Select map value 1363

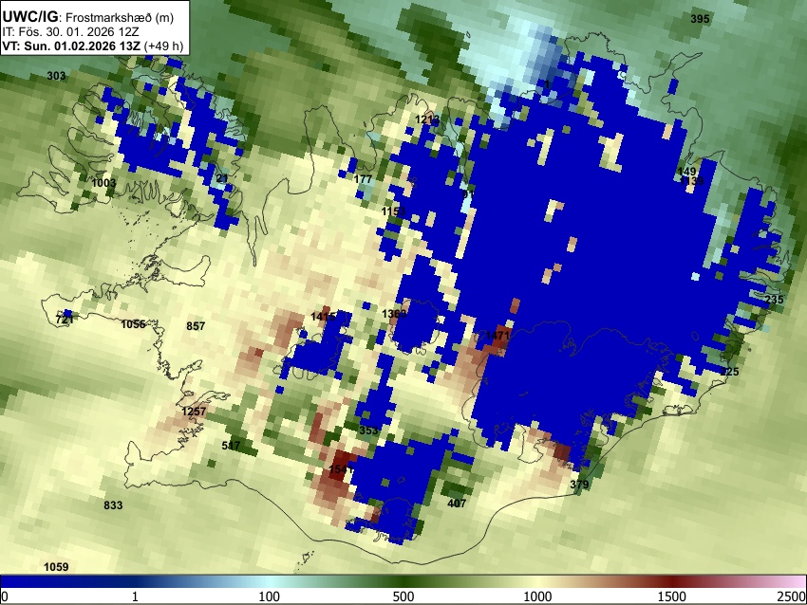click(x=394, y=314)
